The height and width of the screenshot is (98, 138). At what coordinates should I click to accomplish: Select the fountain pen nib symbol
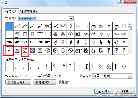pyautogui.click(x=25, y=26)
